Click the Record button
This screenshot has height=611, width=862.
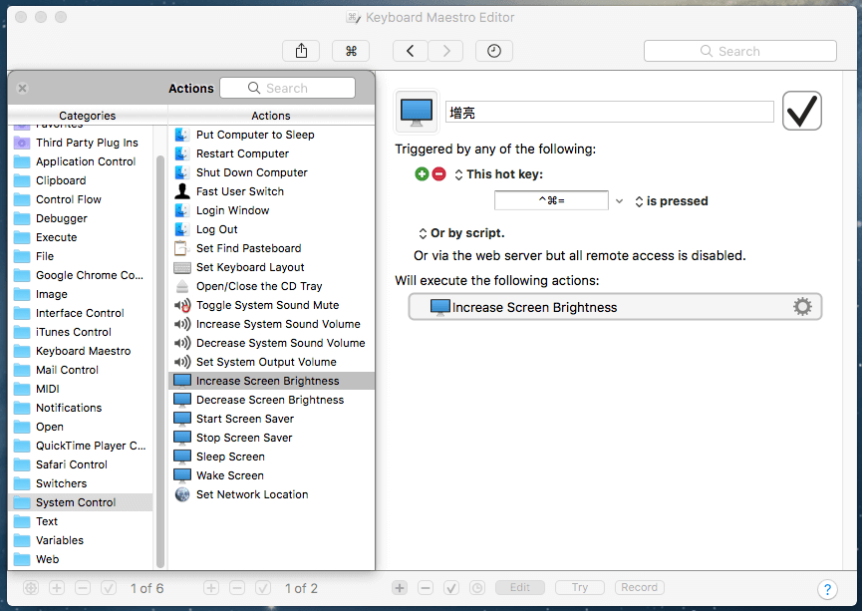click(x=639, y=588)
